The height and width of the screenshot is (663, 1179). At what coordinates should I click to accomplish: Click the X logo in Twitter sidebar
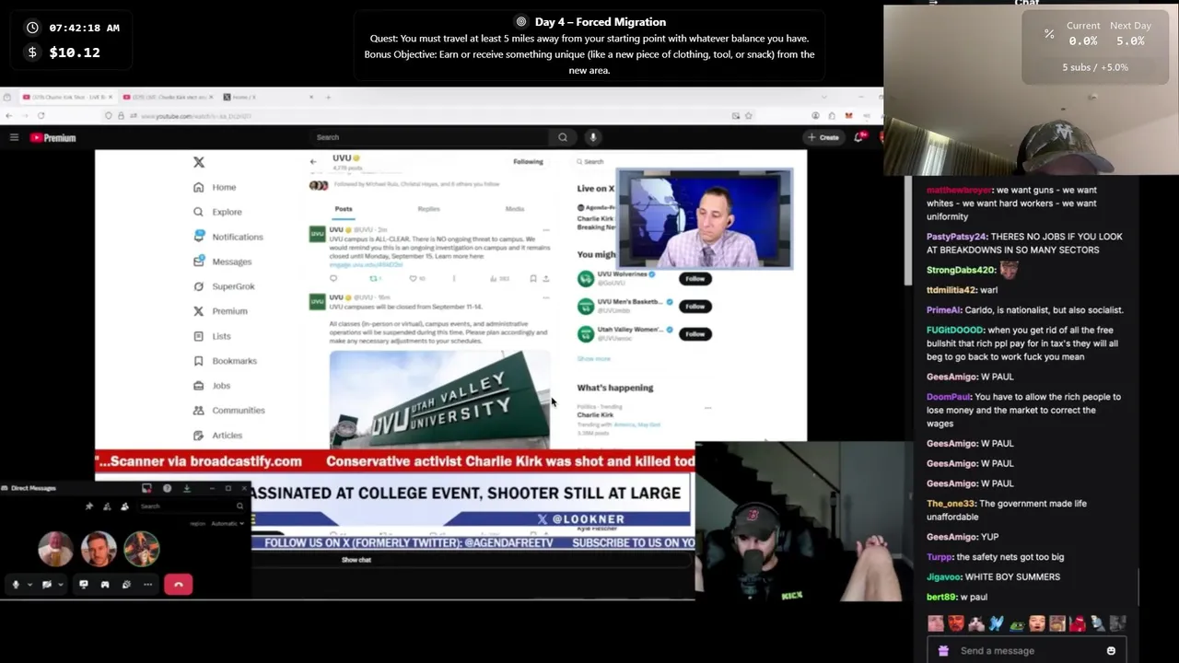point(198,162)
